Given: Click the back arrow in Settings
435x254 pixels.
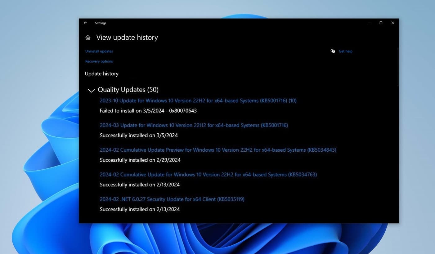Looking at the screenshot, I should pos(85,23).
